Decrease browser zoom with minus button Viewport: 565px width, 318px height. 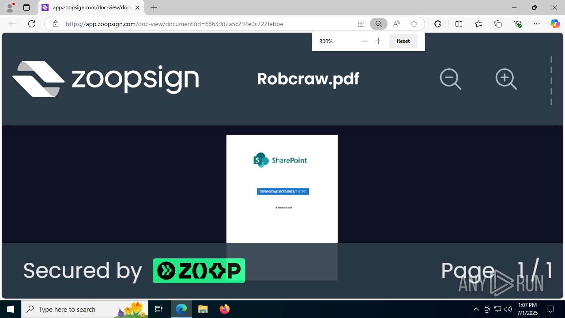coord(364,41)
